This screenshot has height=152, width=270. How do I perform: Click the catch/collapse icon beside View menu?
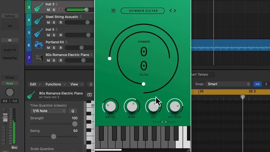91,84
